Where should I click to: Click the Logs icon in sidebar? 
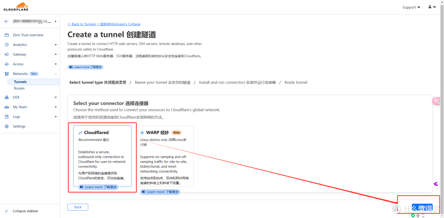7,117
